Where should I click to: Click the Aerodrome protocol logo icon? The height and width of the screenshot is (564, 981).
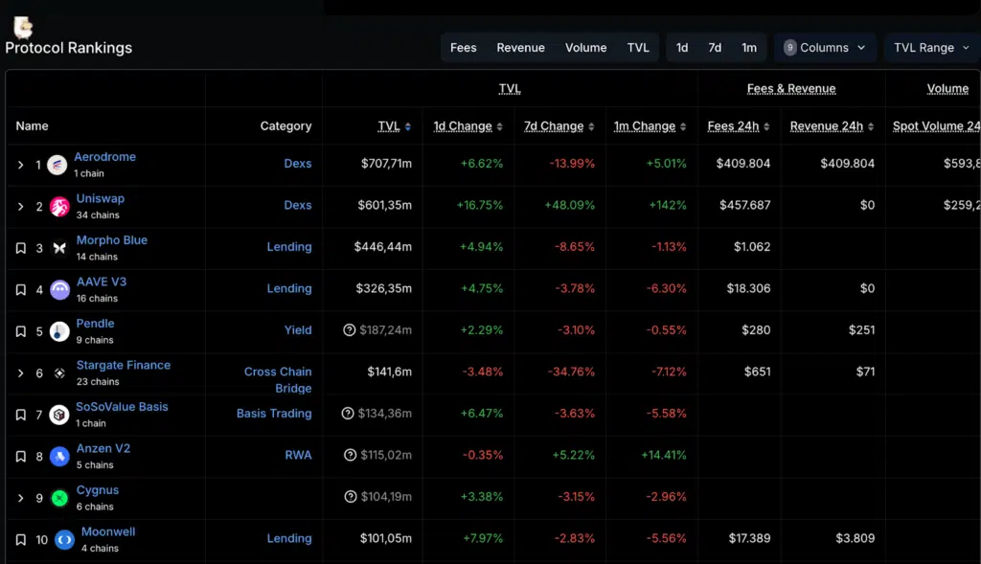click(x=57, y=165)
